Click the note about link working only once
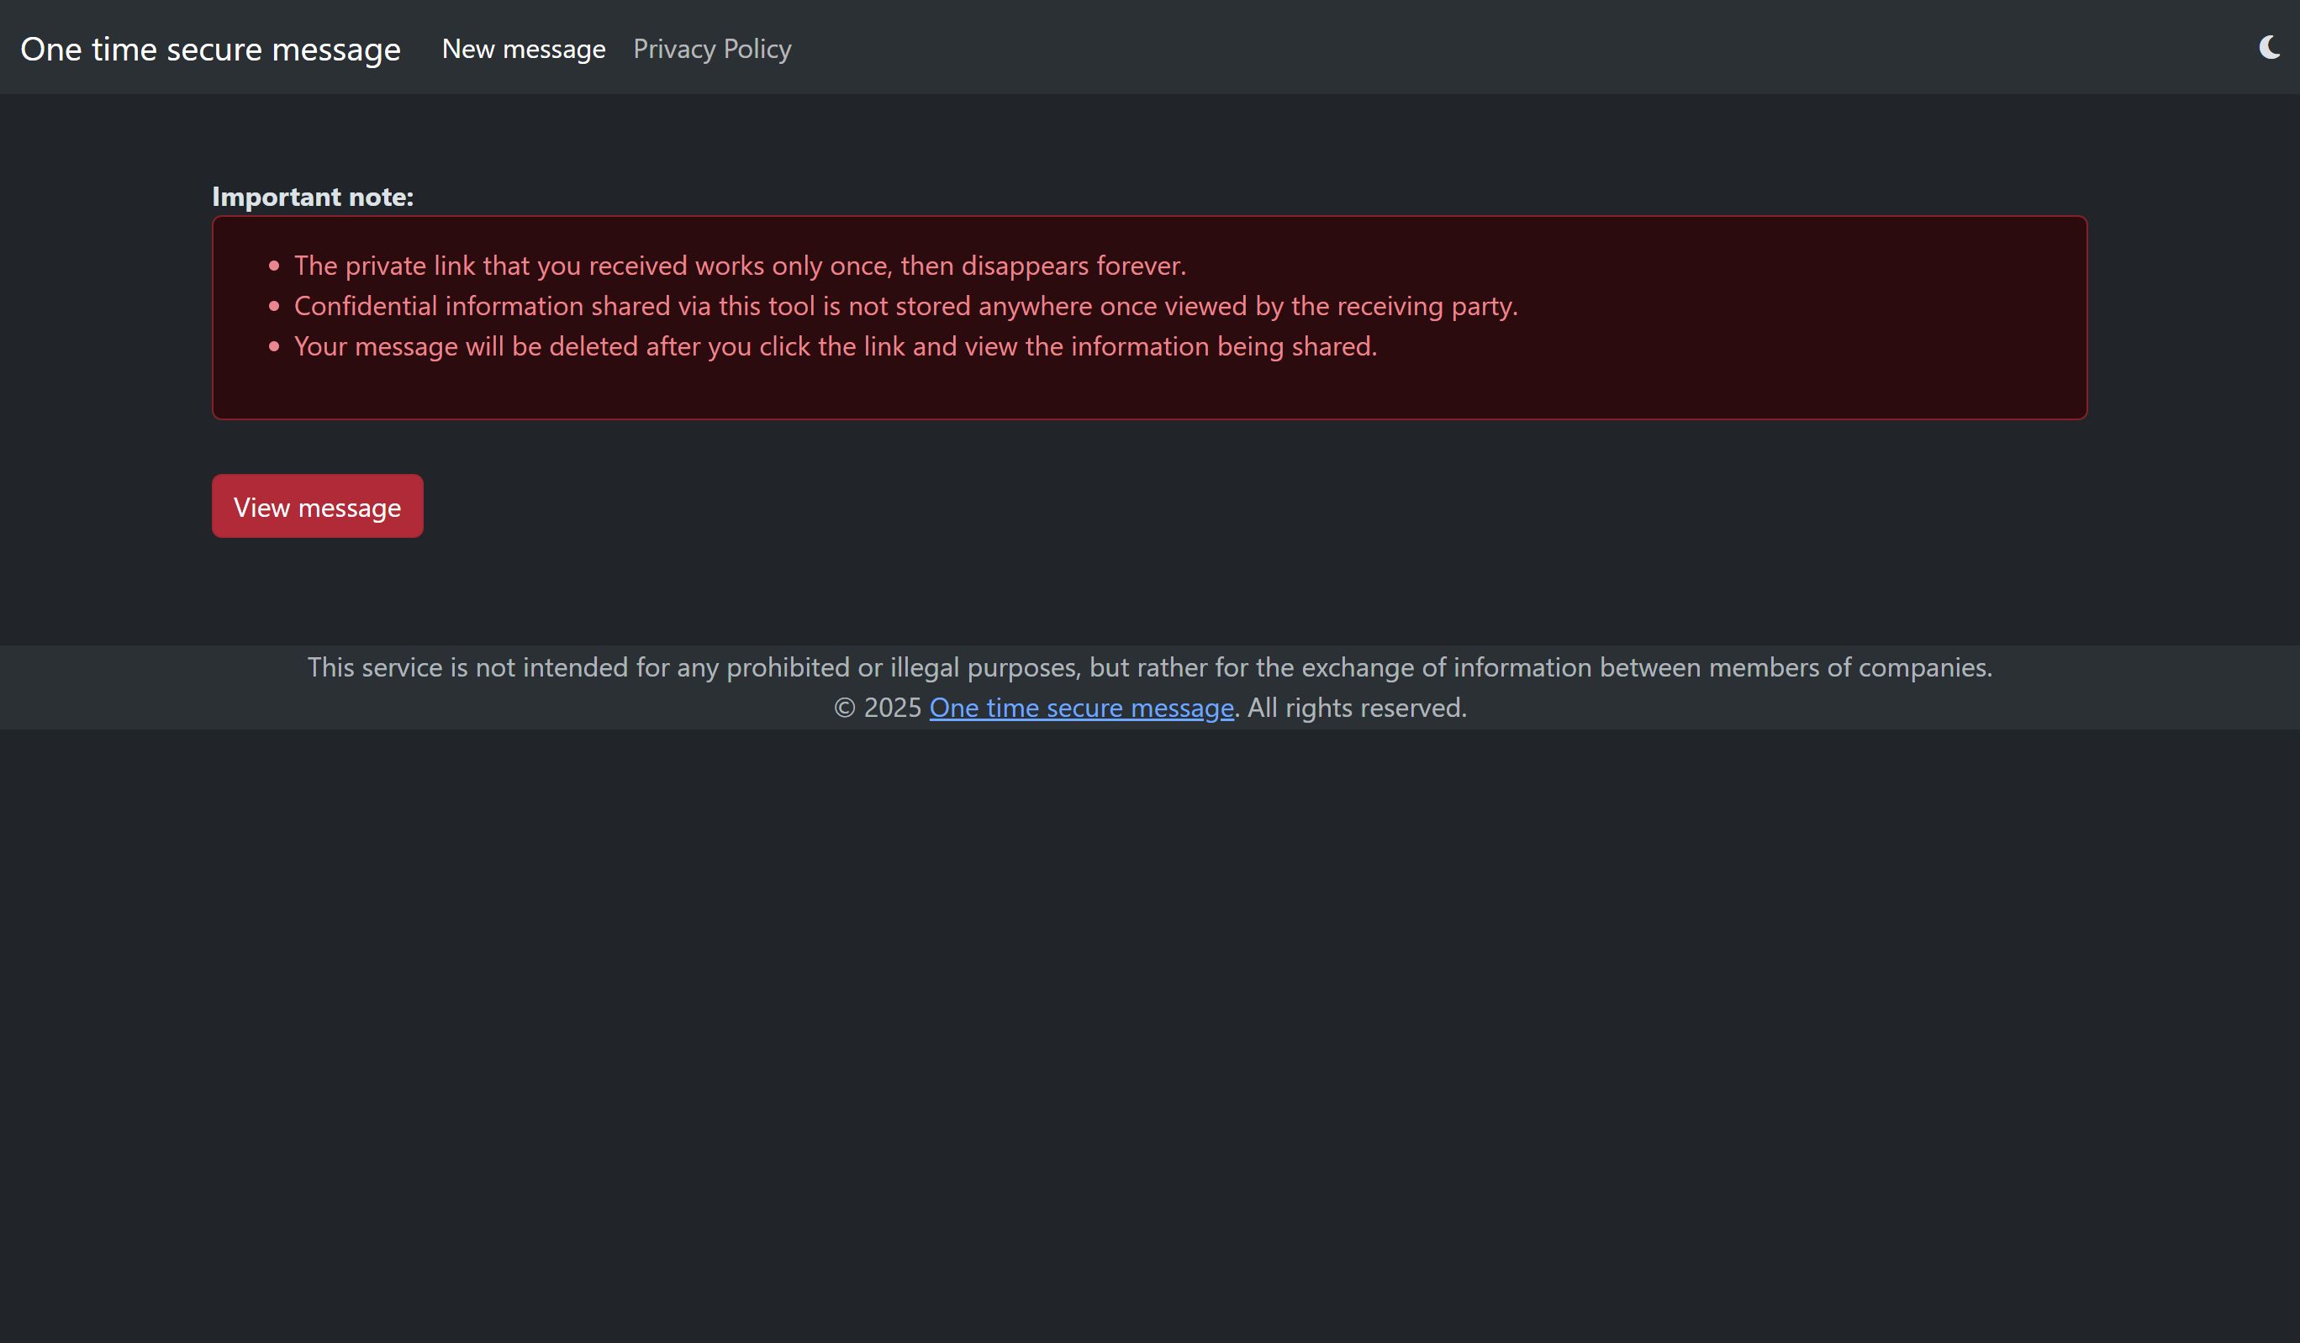Viewport: 2300px width, 1343px height. (x=739, y=266)
